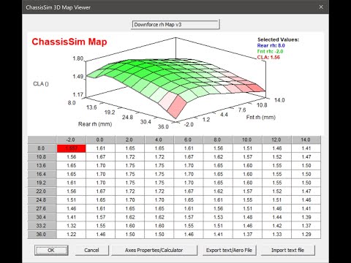Click cell 1.62 in row 22.0, column 8.0
Screen dimensions: 351x263
[x=218, y=191]
